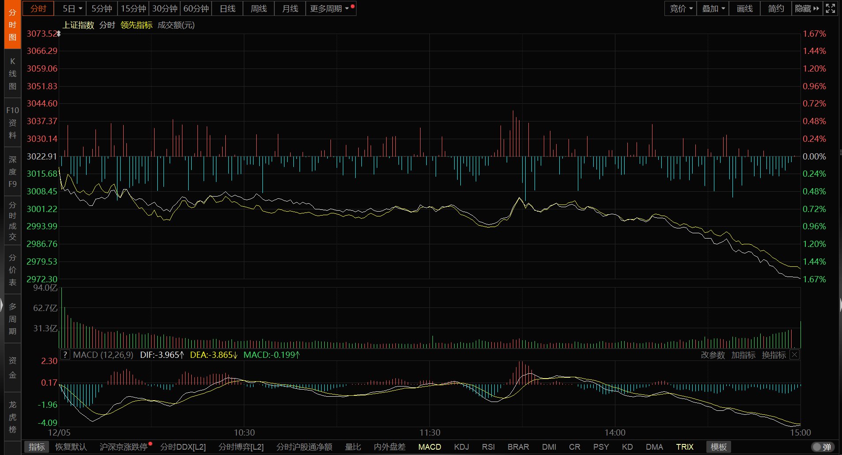
Task: Switch to 简约 simple mode
Action: click(776, 8)
